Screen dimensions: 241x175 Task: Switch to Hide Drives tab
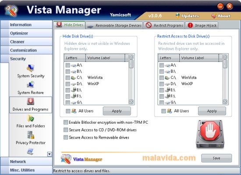pyautogui.click(x=70, y=25)
